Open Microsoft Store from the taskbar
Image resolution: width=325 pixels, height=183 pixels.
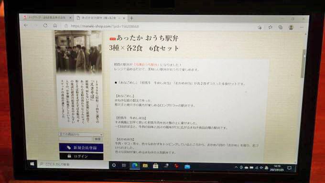[155, 166]
